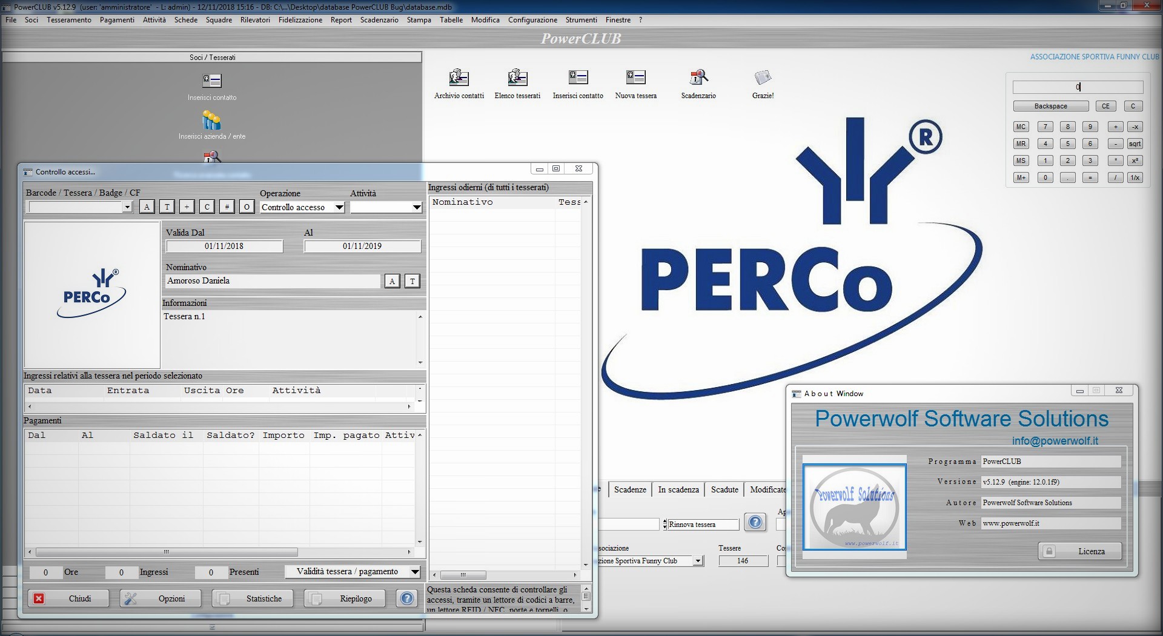1163x636 pixels.
Task: Click Entrata column header
Action: [x=128, y=390]
